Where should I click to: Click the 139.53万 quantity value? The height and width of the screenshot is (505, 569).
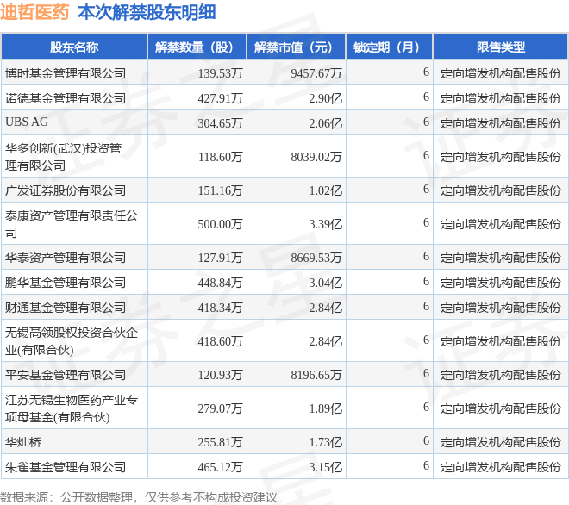pyautogui.click(x=220, y=73)
